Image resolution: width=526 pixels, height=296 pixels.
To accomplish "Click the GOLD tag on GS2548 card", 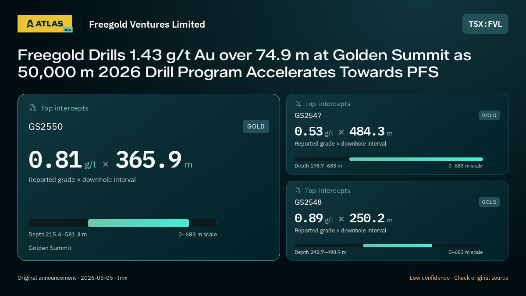I will (x=489, y=202).
